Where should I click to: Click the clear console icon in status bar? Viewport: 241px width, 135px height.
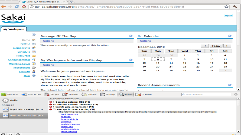pyautogui.click(x=18, y=134)
